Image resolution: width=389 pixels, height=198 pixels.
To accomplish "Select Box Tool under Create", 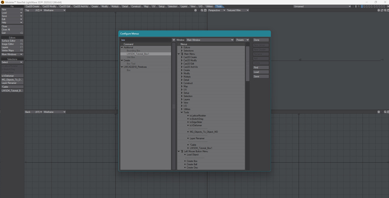I will coord(131,64).
